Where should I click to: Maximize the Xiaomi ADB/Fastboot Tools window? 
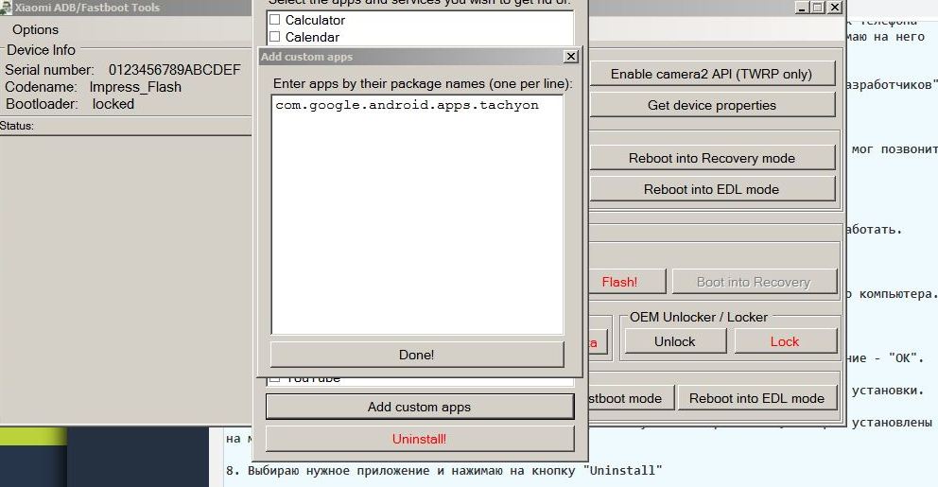(x=818, y=8)
